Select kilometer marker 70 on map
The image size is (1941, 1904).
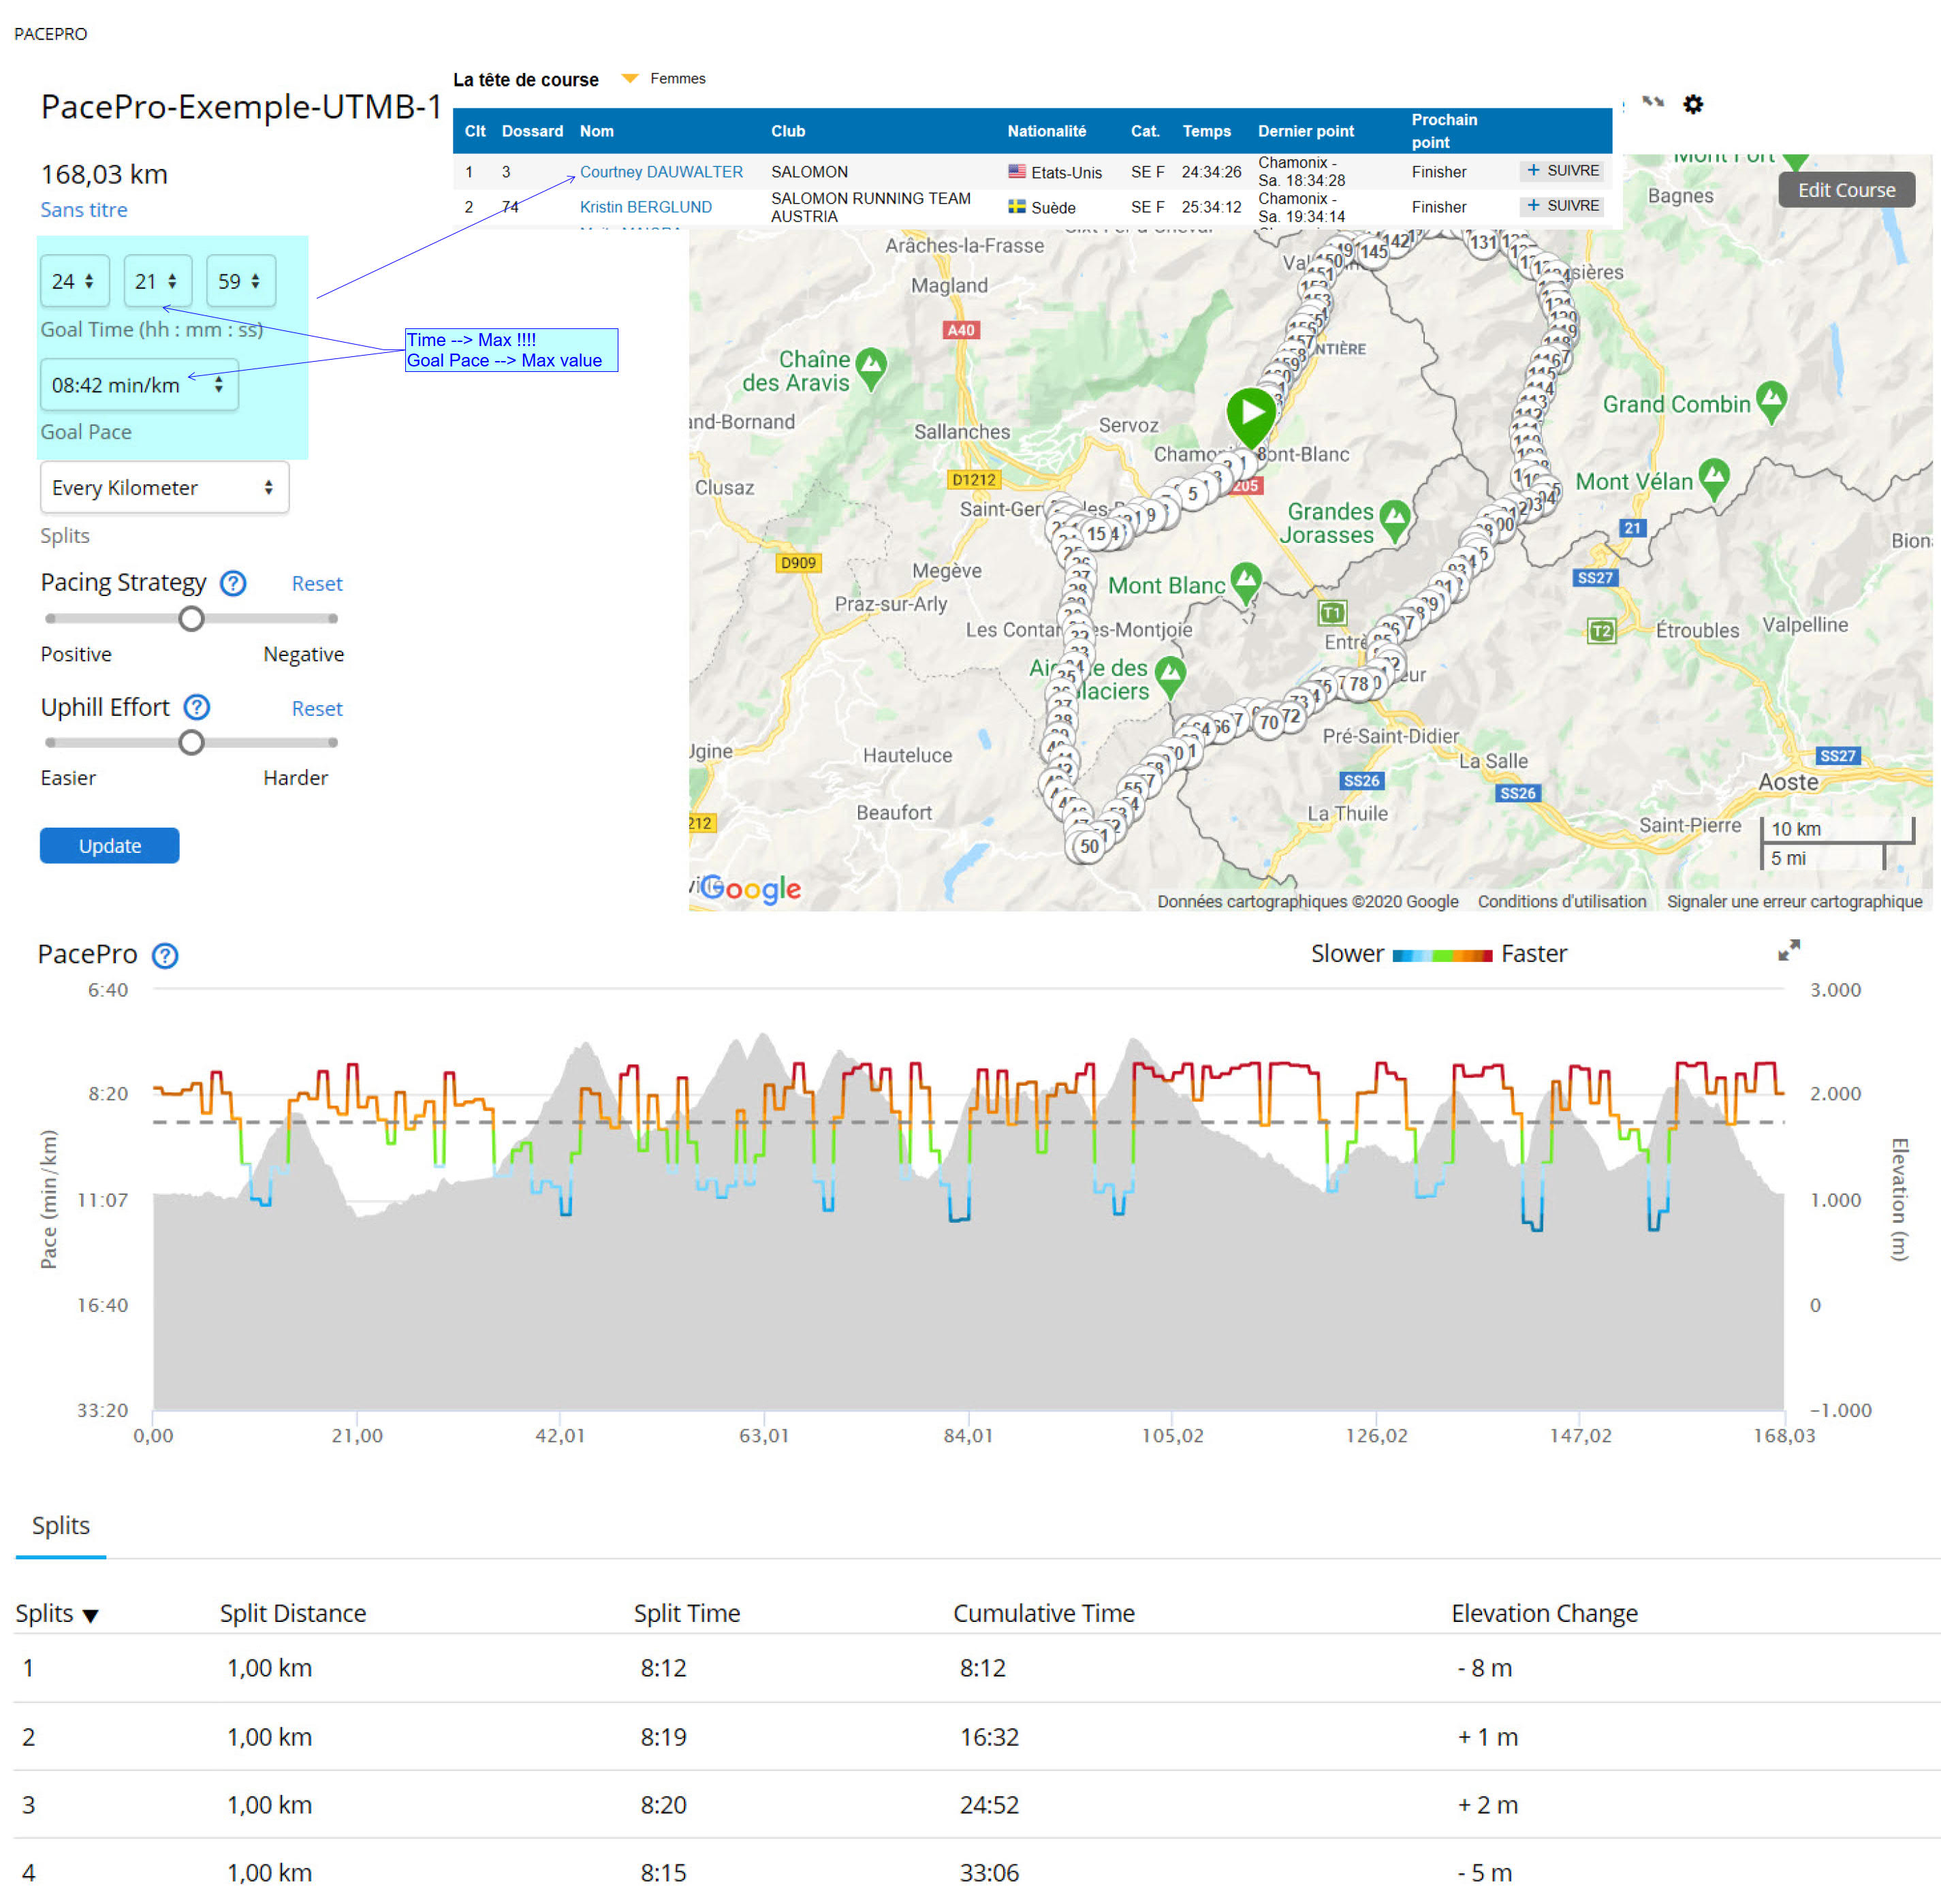pyautogui.click(x=1268, y=722)
